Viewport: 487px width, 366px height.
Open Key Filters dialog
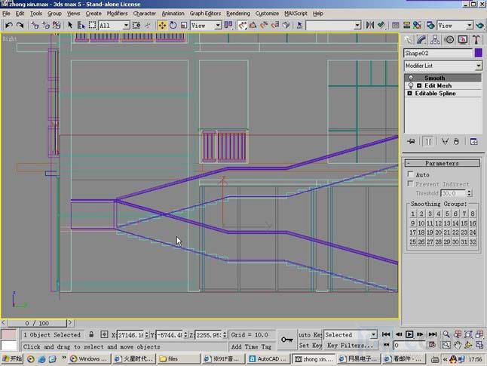350,345
